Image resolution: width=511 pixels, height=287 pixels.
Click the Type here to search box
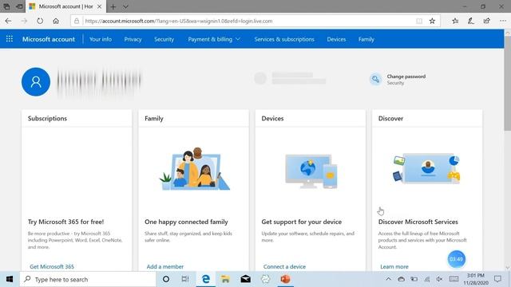88,279
